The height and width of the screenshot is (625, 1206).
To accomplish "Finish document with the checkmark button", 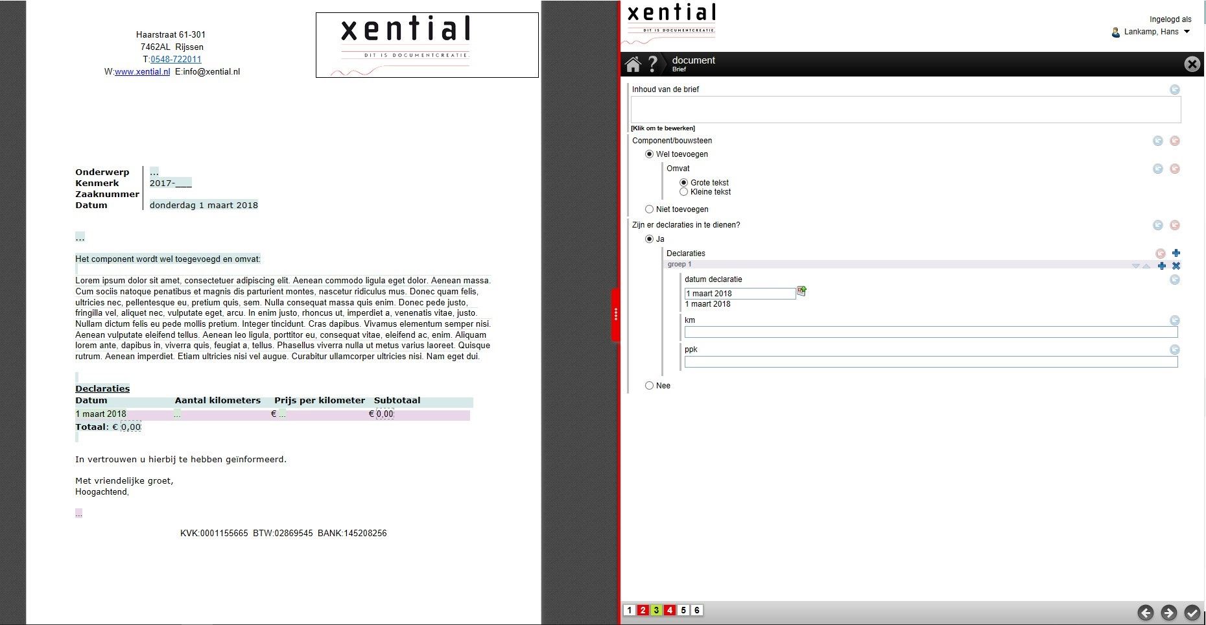I will (1192, 613).
